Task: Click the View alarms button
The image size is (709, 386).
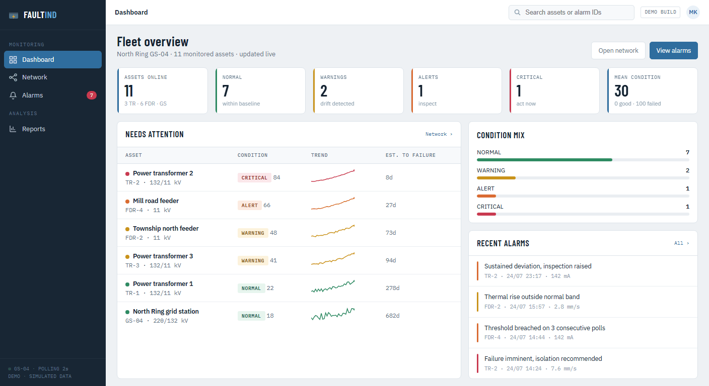Action: [x=674, y=51]
